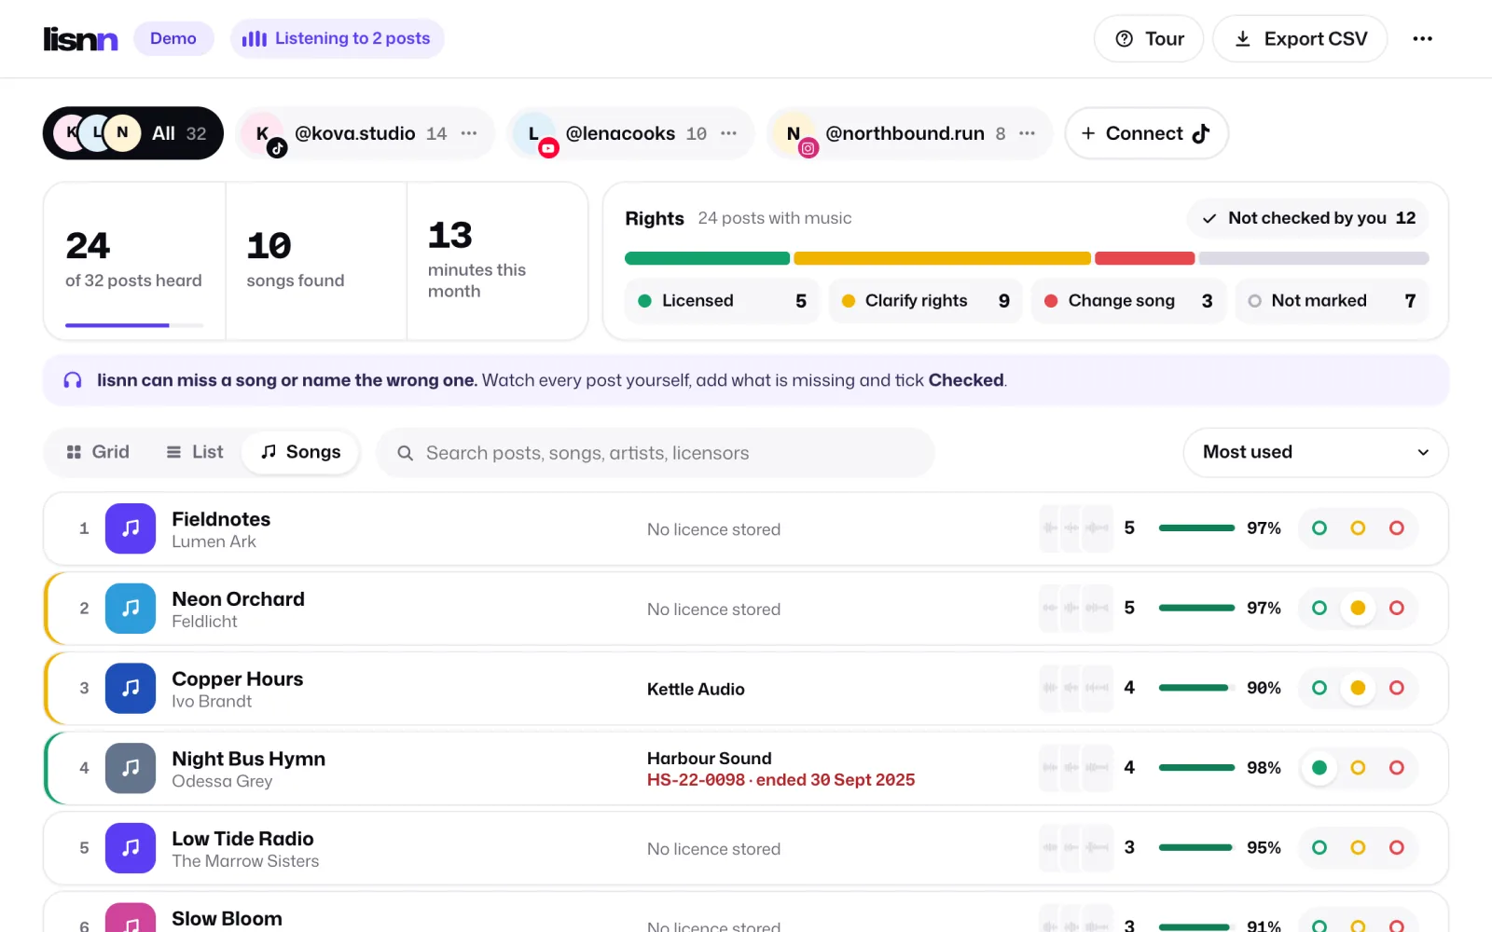The image size is (1492, 932).
Task: Toggle the green Licensed dot on Night Bus Hymn
Action: pyautogui.click(x=1319, y=768)
